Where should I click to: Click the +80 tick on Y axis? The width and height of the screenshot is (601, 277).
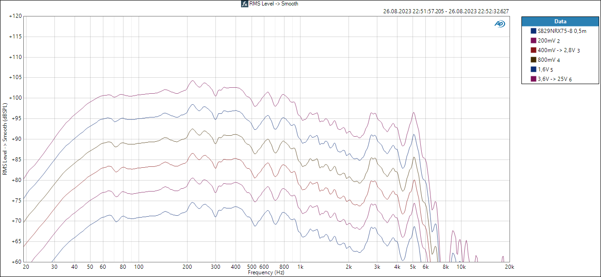pyautogui.click(x=16, y=180)
